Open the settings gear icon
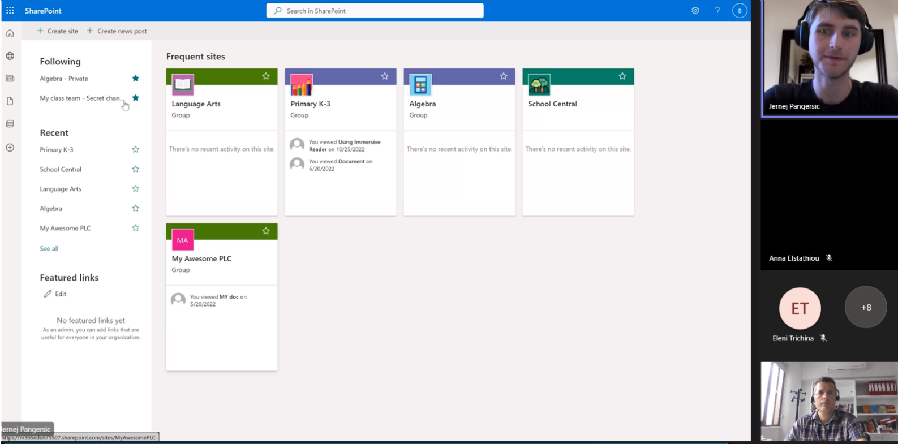This screenshot has width=898, height=444. click(695, 11)
